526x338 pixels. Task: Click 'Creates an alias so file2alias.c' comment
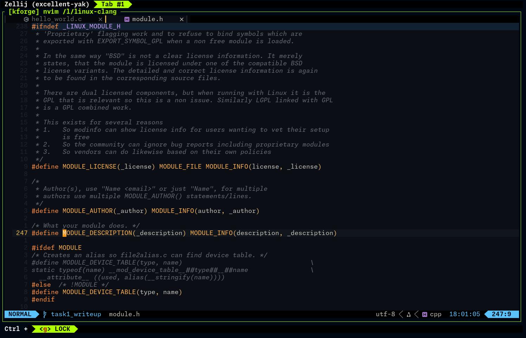[x=149, y=255]
